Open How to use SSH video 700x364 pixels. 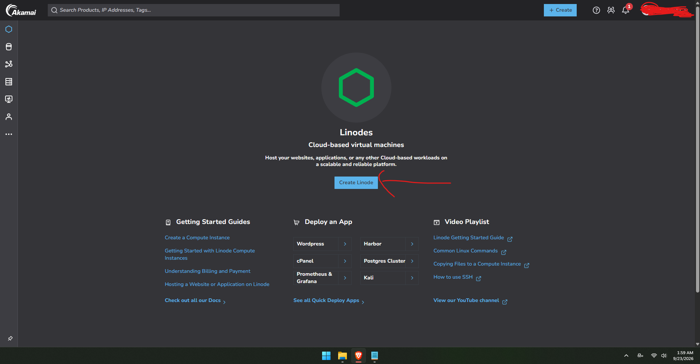click(x=453, y=277)
